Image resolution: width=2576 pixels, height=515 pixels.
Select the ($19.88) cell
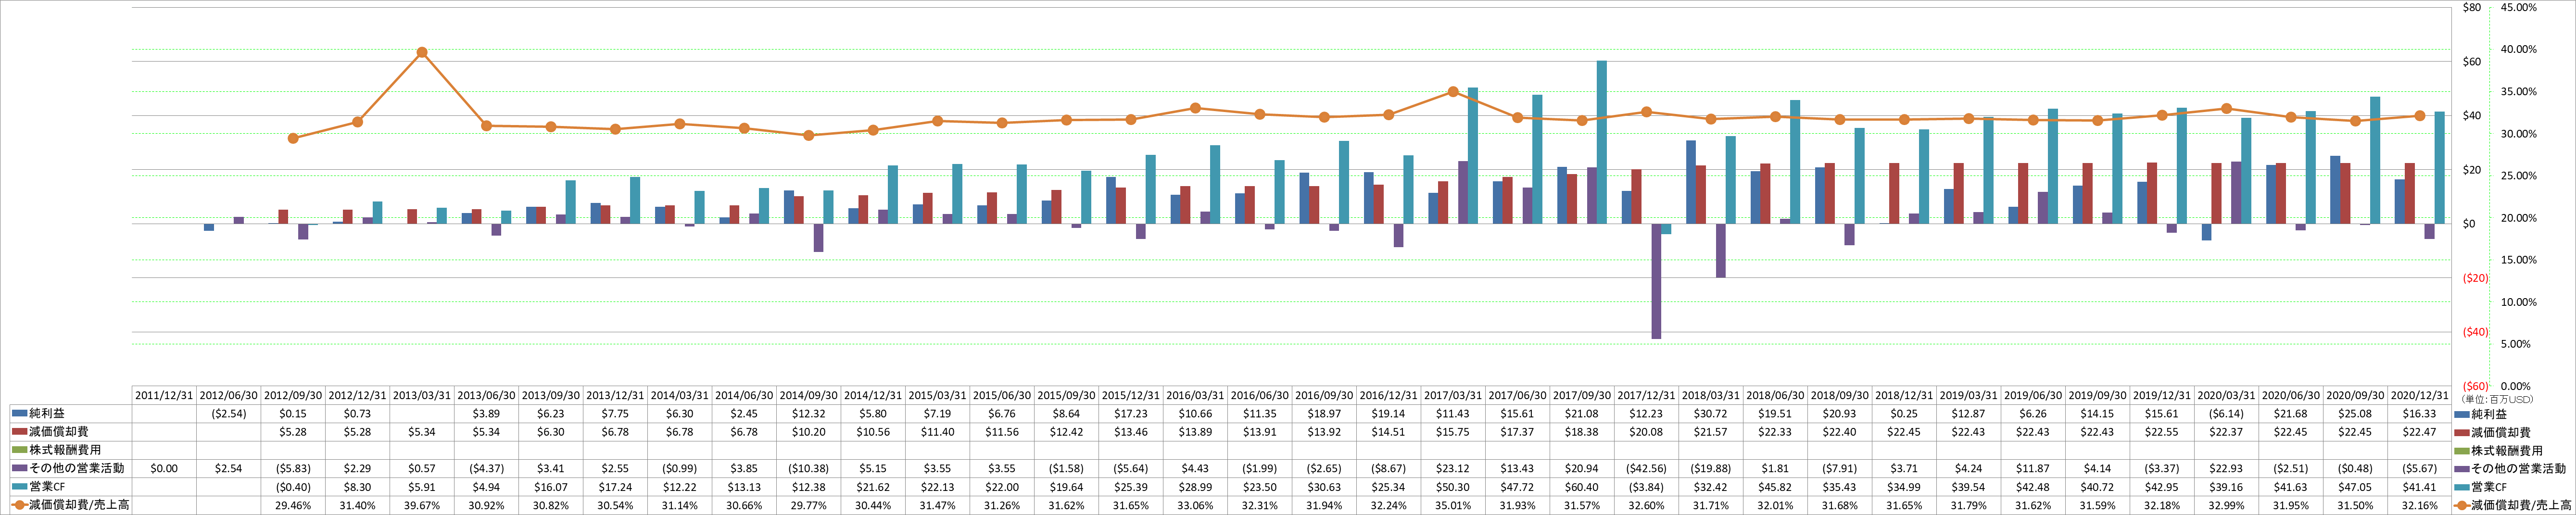click(1711, 468)
